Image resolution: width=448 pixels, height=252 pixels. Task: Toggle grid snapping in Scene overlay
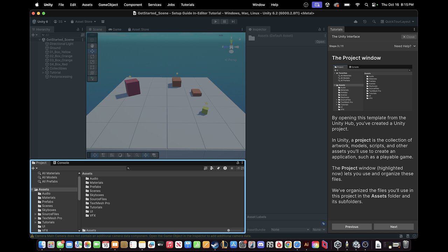click(112, 155)
